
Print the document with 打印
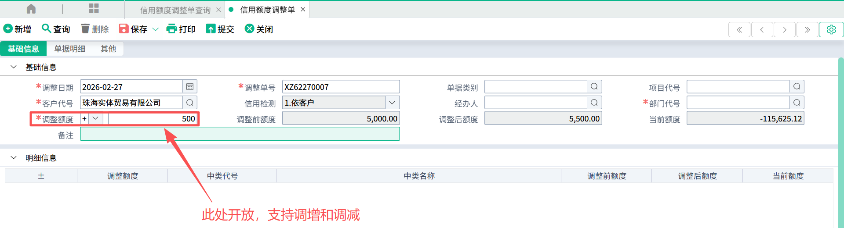point(181,29)
